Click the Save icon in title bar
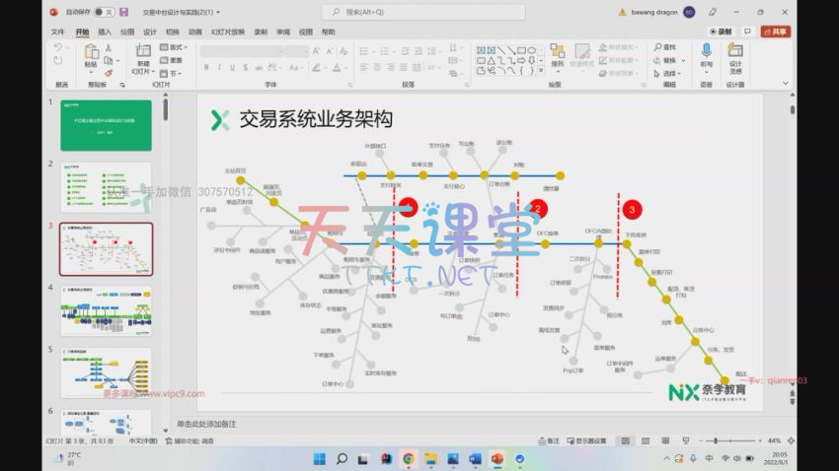Image resolution: width=839 pixels, height=471 pixels. [x=124, y=13]
